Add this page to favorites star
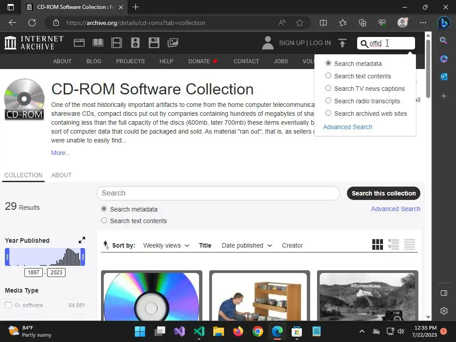 [x=300, y=23]
